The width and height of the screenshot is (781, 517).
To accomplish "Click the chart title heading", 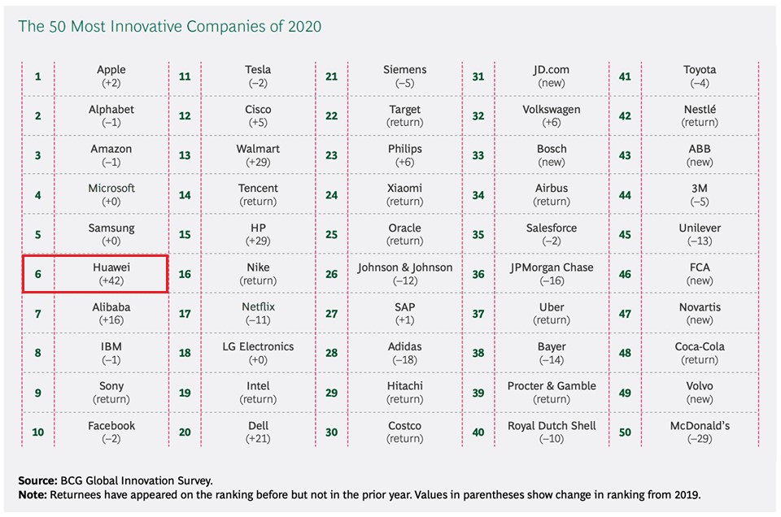I will tap(170, 26).
